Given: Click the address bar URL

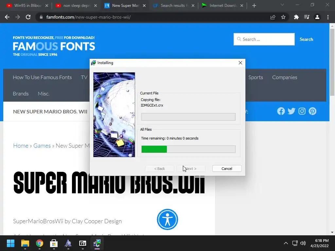Looking at the screenshot, I should (88, 17).
